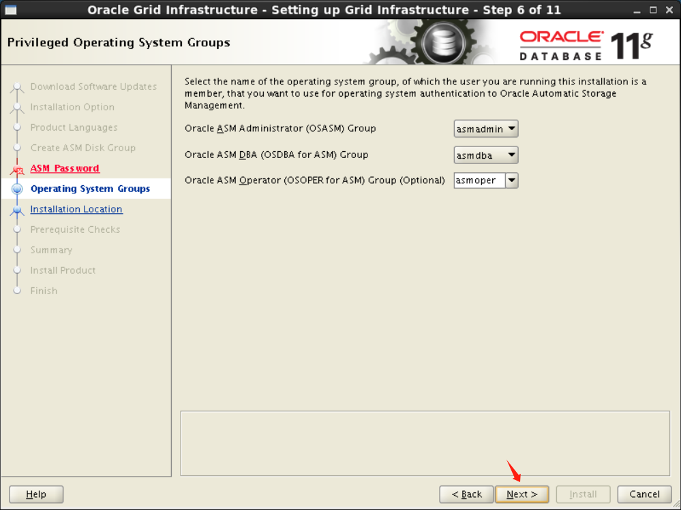Cancel the Grid Infrastructure installation
The height and width of the screenshot is (510, 681).
(644, 494)
